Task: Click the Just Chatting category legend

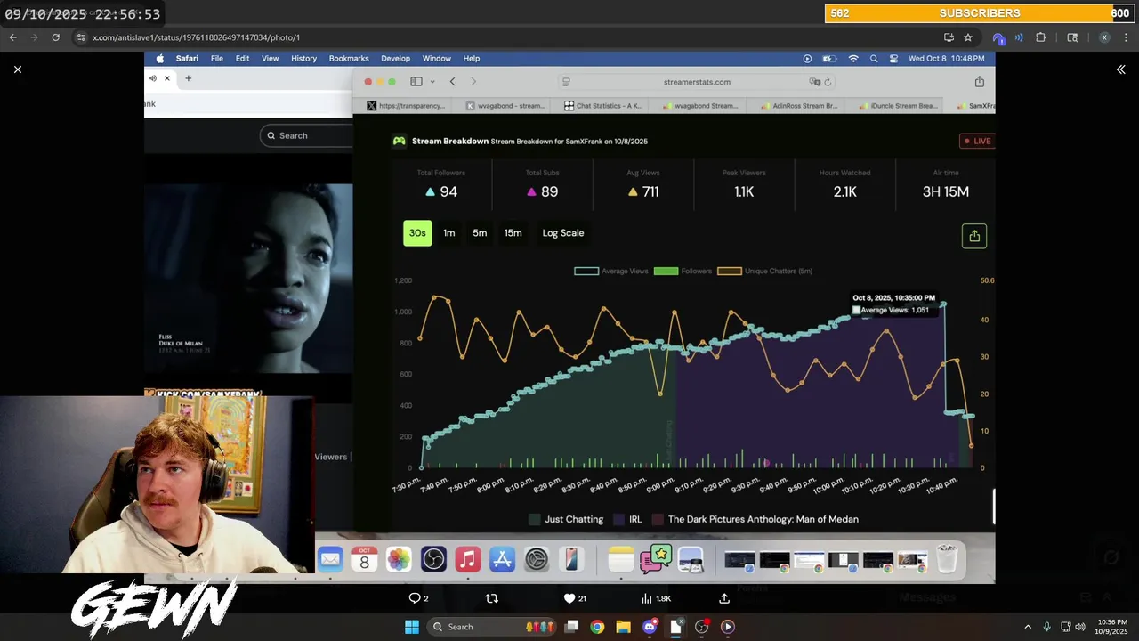Action: 566,519
